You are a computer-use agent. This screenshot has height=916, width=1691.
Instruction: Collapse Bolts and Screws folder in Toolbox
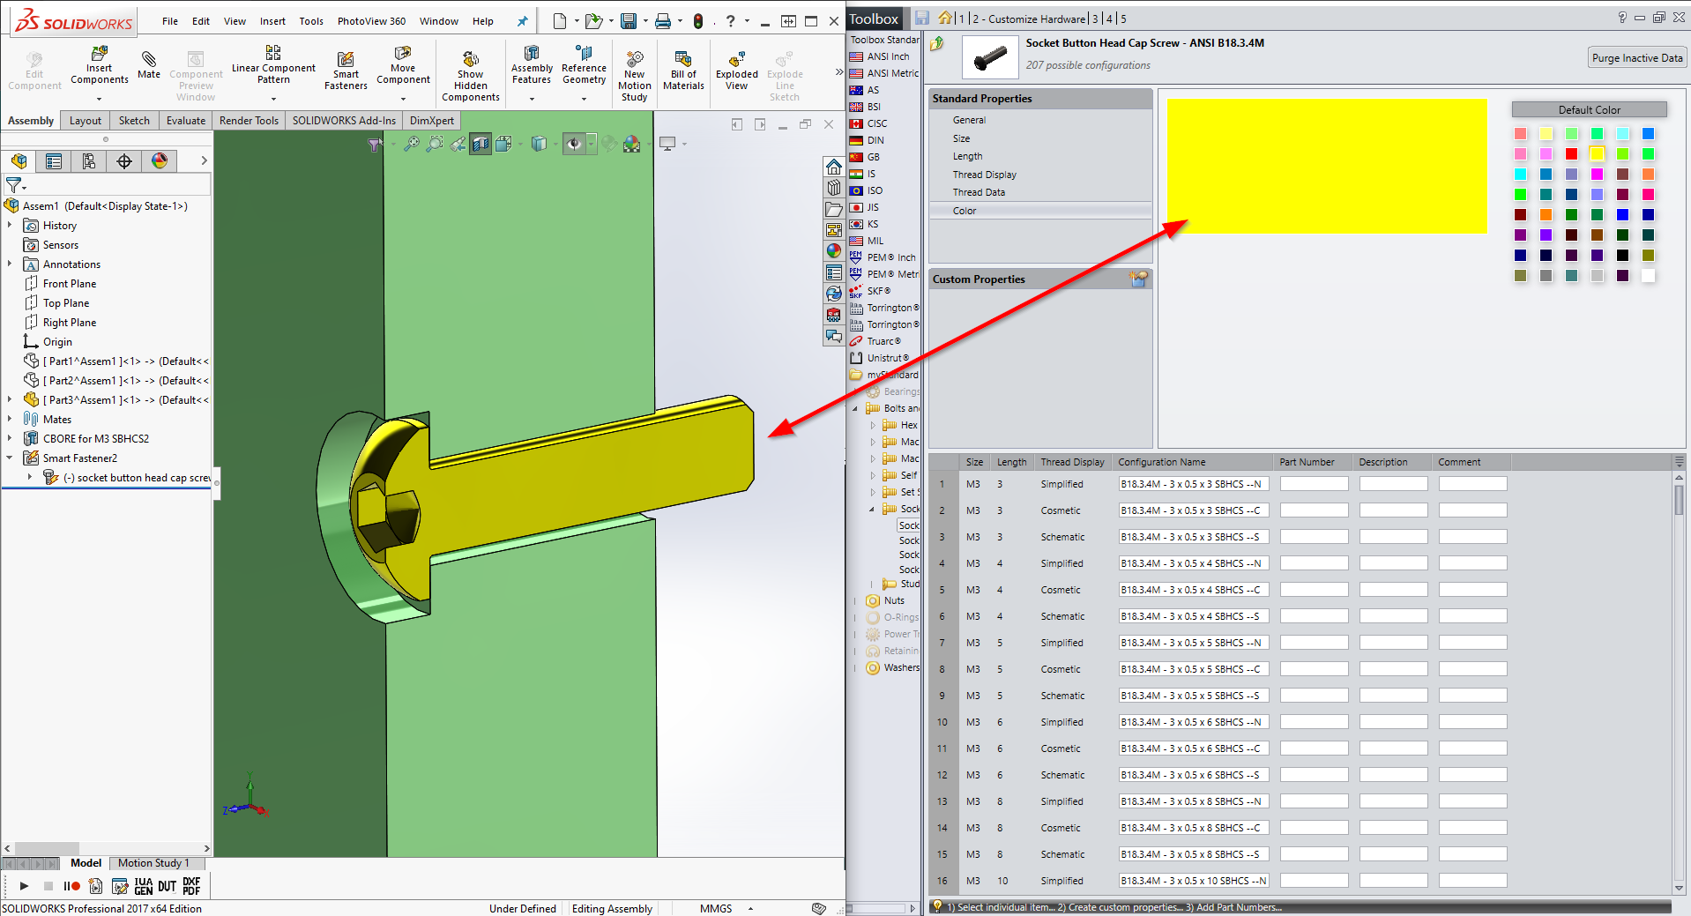coord(855,408)
